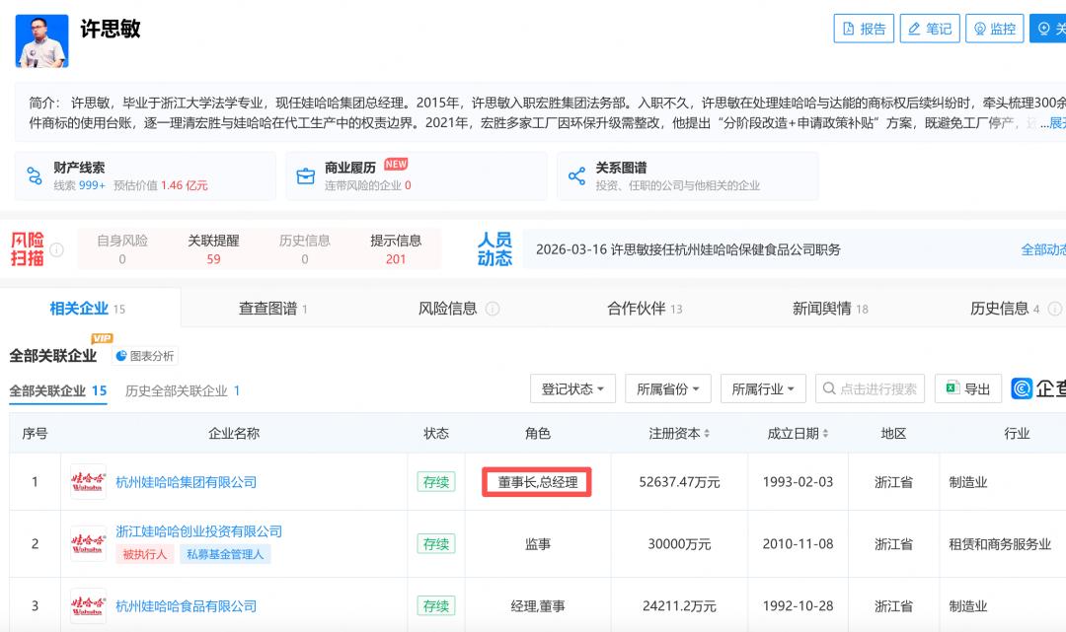Switch to the 查查图谱 tab

pyautogui.click(x=272, y=309)
